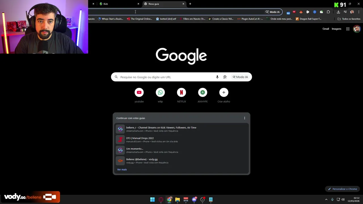
Task: Open options for Continuar com estas guias
Action: (244, 118)
